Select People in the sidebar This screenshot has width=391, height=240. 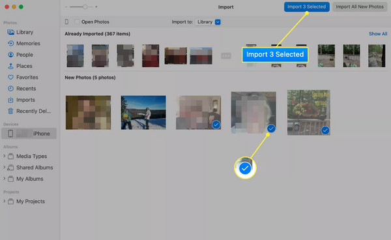25,55
